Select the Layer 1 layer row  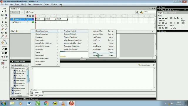tap(22, 22)
